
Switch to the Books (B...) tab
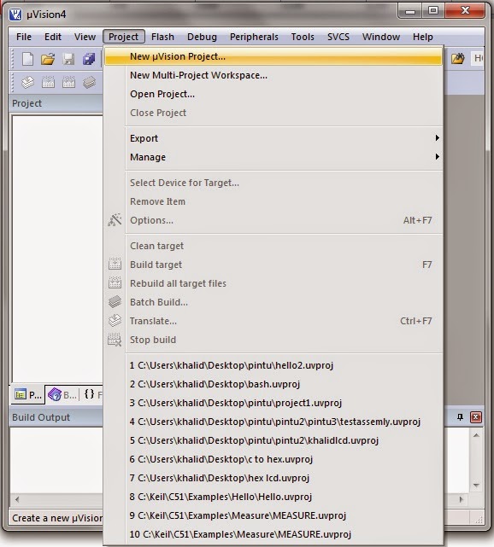tap(62, 395)
